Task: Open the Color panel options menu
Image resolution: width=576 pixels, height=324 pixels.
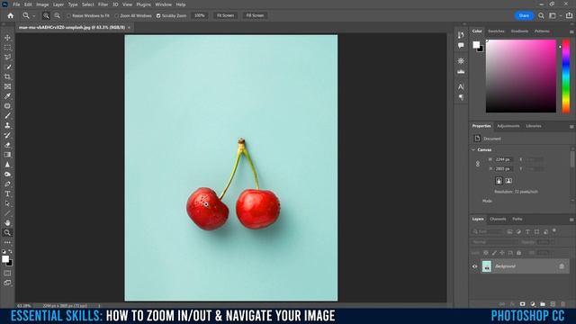Action: coord(571,32)
